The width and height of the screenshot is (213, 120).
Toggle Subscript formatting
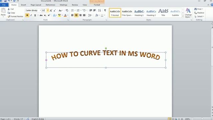point(45,15)
